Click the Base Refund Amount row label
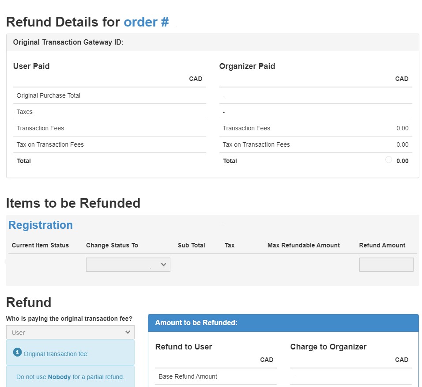The width and height of the screenshot is (422, 387). (x=187, y=376)
